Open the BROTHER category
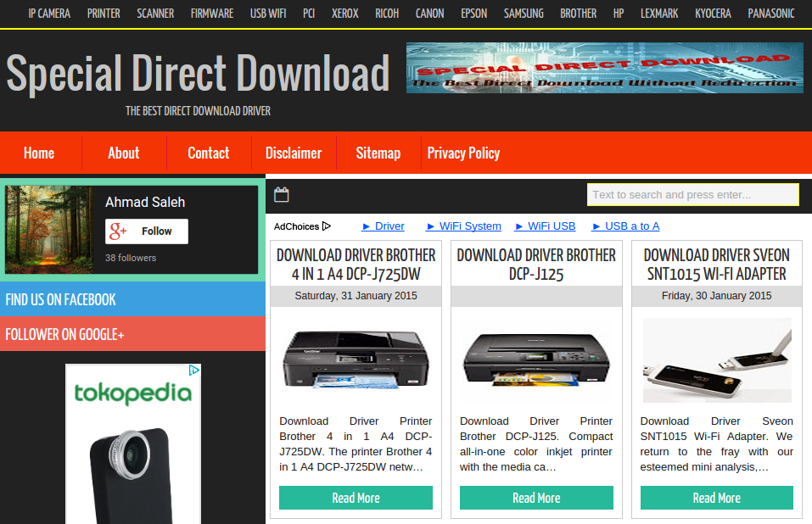Image resolution: width=812 pixels, height=524 pixels. coord(579,14)
